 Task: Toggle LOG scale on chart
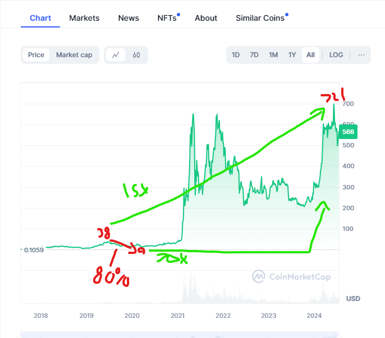click(336, 55)
